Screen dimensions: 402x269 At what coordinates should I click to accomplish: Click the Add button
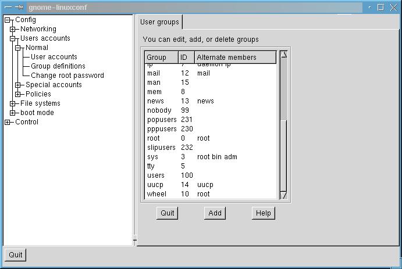point(215,213)
